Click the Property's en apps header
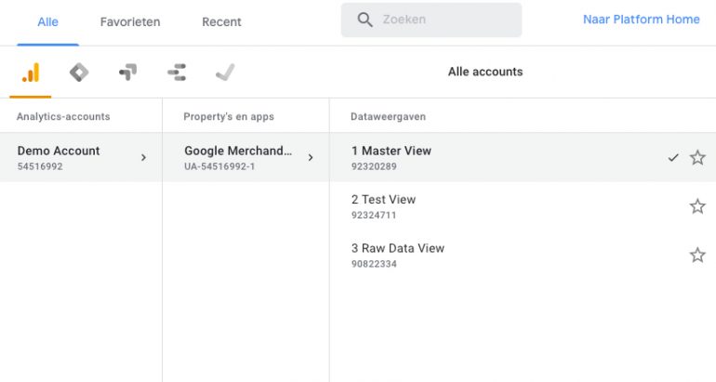The width and height of the screenshot is (716, 382). [x=229, y=116]
